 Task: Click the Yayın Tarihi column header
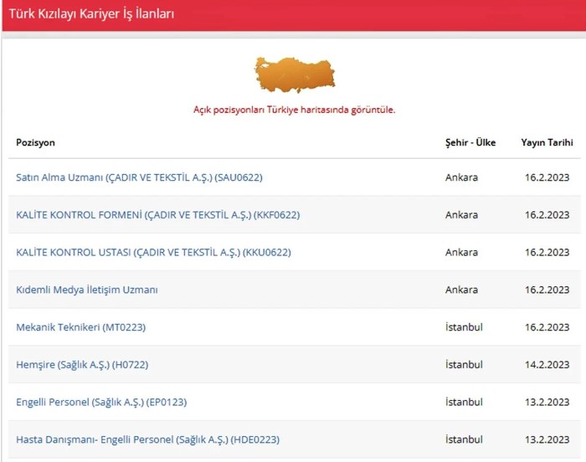click(547, 142)
